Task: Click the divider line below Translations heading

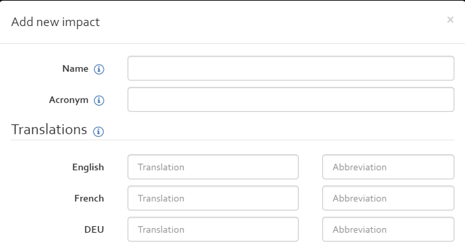Action: (232, 140)
